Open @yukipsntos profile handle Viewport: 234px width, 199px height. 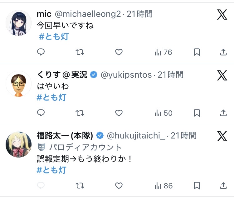click(126, 75)
